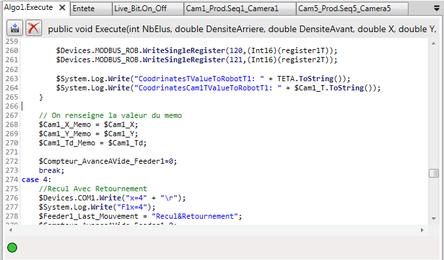Screen dimensions: 444x260
Task: Click the vertical scrollbar thumb
Action: [x=433, y=173]
